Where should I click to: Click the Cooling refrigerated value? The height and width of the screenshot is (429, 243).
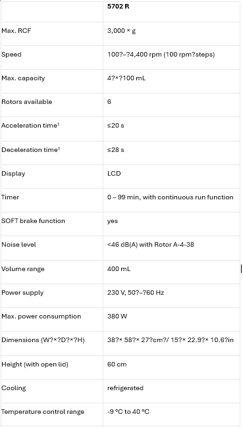point(125,388)
